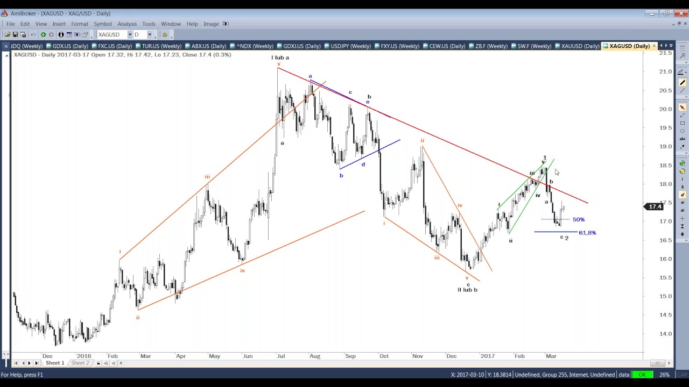
Task: Click the crosshair plus tool icon
Action: tap(682, 219)
